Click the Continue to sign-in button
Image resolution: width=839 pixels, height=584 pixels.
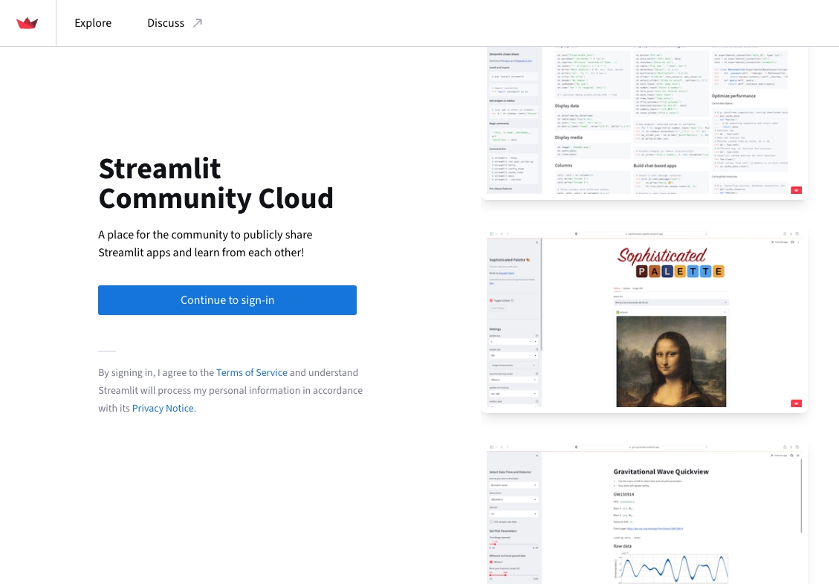tap(227, 300)
